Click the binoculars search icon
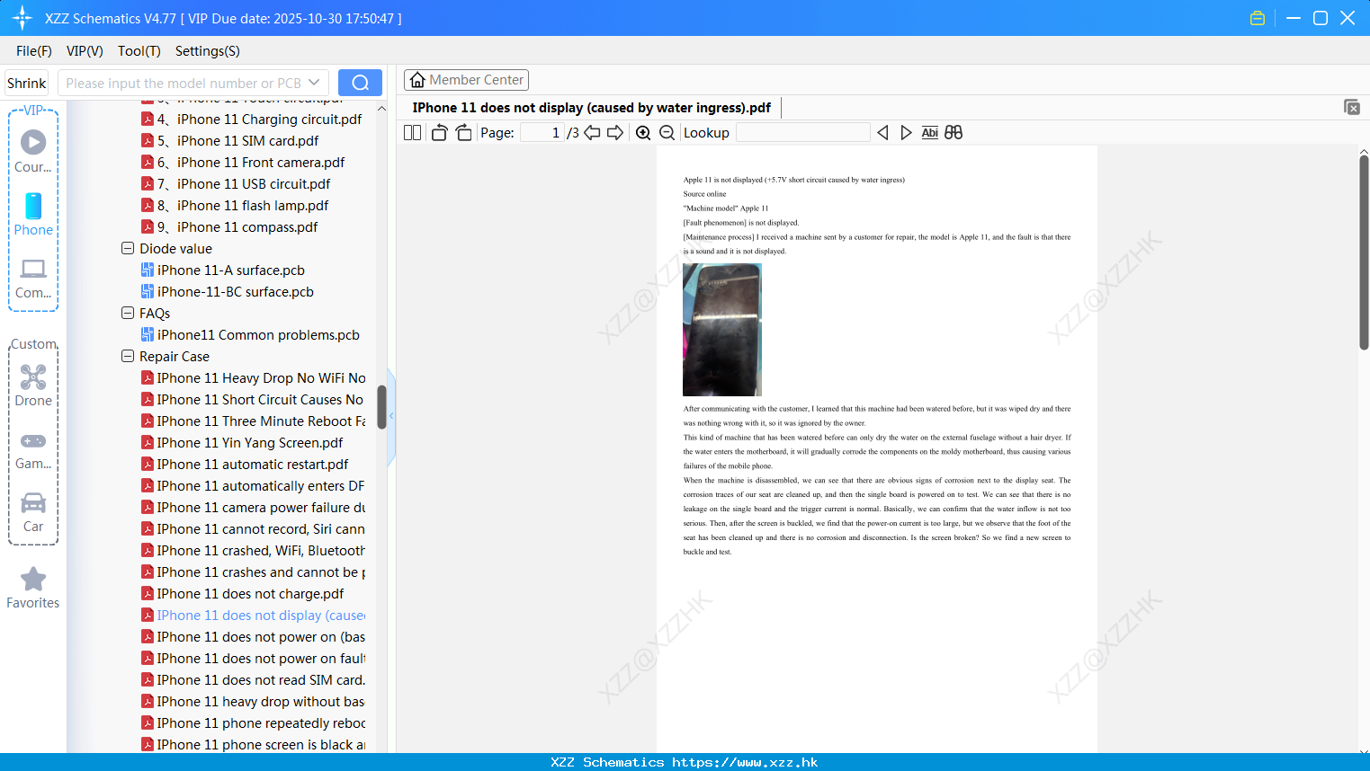The height and width of the screenshot is (771, 1370). click(x=954, y=133)
